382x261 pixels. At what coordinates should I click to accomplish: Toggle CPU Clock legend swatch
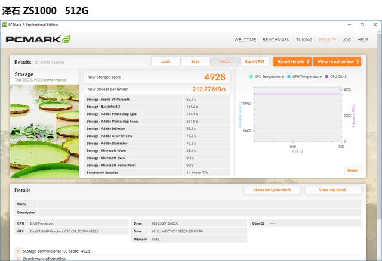326,77
